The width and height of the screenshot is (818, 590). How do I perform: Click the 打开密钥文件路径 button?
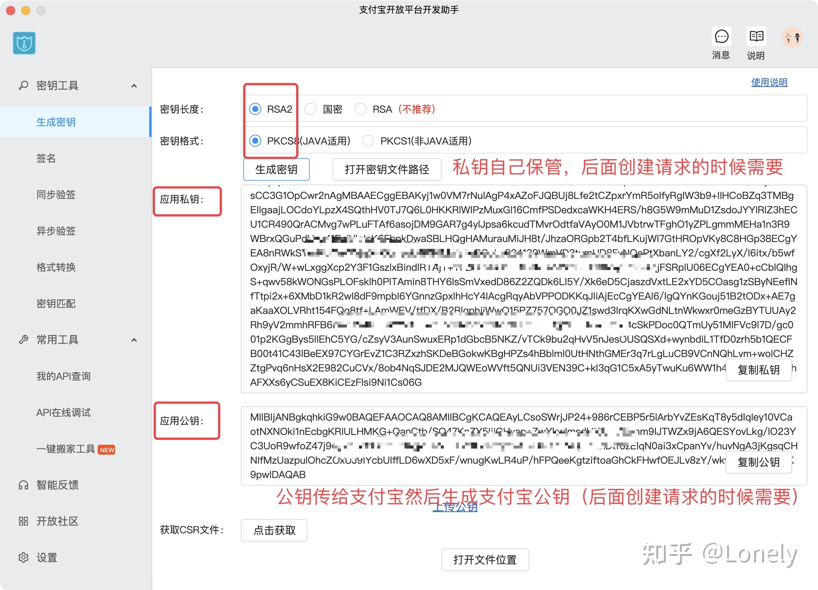[387, 169]
